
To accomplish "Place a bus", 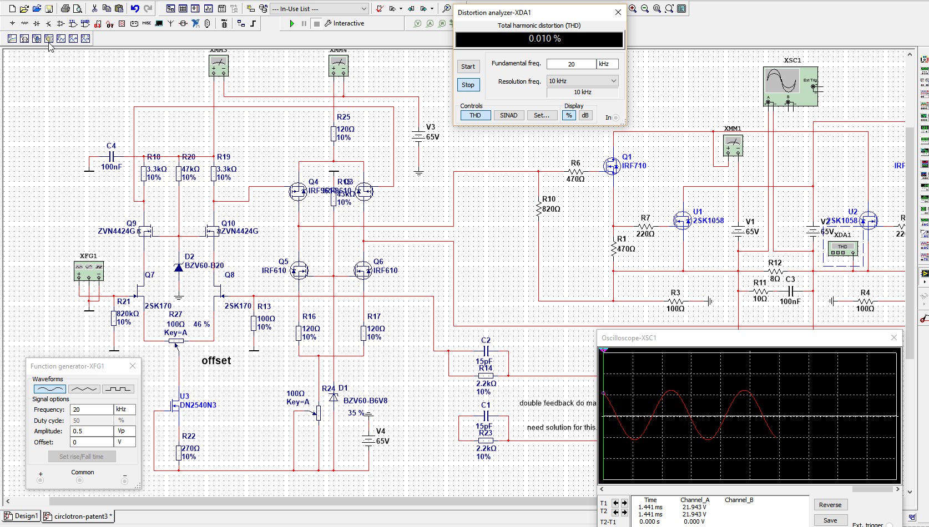I will [253, 23].
